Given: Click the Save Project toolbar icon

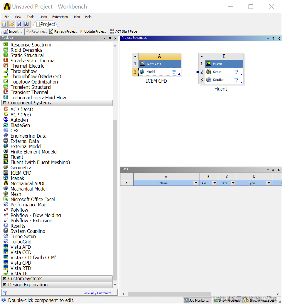Looking at the screenshot, I should point(19,24).
